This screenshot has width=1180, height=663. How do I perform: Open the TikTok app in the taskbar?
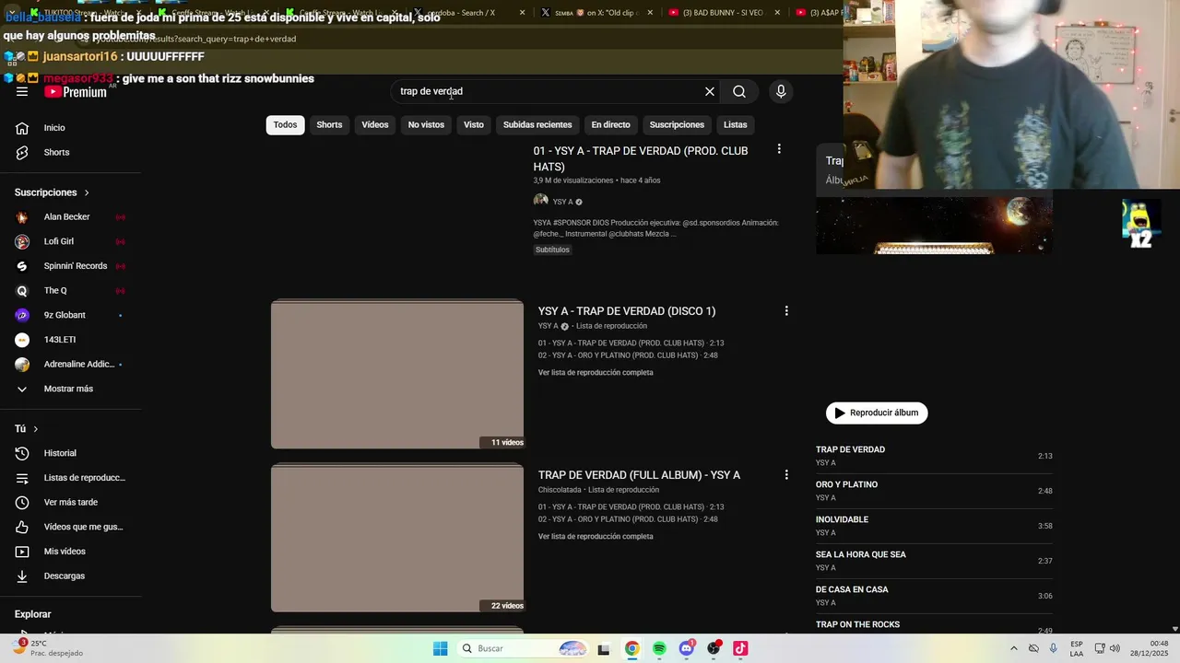tap(740, 648)
